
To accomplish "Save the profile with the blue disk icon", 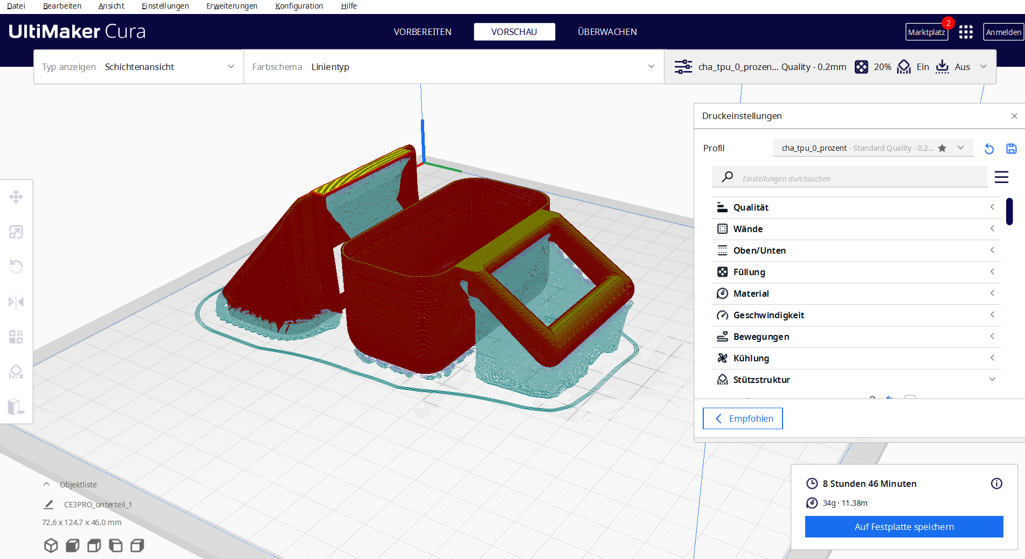I will tap(1012, 149).
